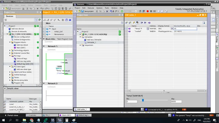Expand the Watch and force tables node
219x123 pixels.
[x=10, y=72]
